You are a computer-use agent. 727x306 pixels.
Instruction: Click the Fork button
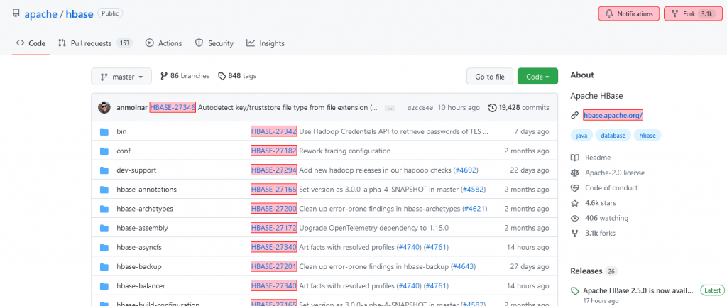694,14
